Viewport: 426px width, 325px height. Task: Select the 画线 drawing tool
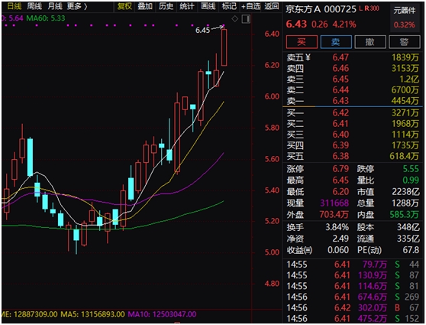tap(208, 6)
